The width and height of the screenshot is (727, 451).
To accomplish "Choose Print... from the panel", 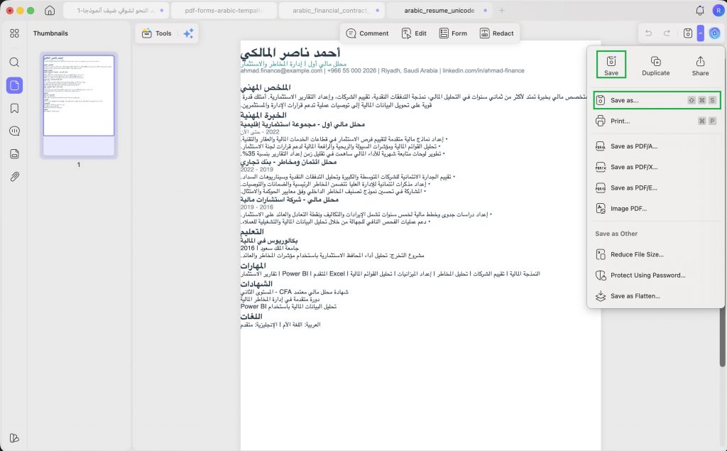I will [x=657, y=121].
